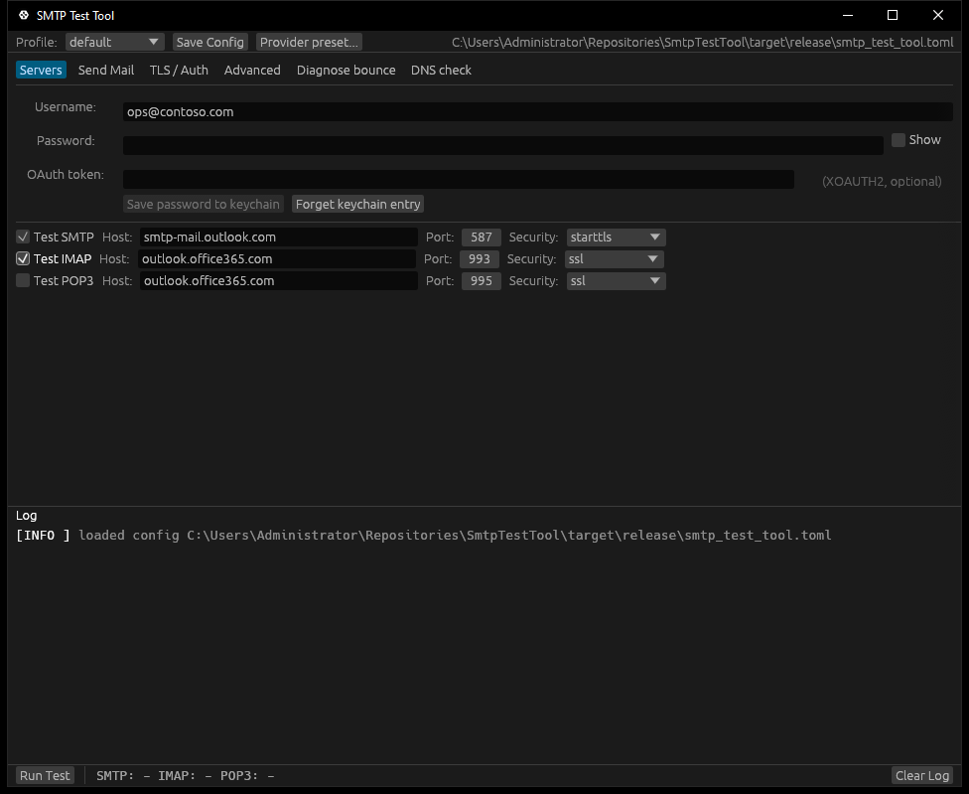Open the Advanced tab
This screenshot has width=969, height=794.
[252, 70]
